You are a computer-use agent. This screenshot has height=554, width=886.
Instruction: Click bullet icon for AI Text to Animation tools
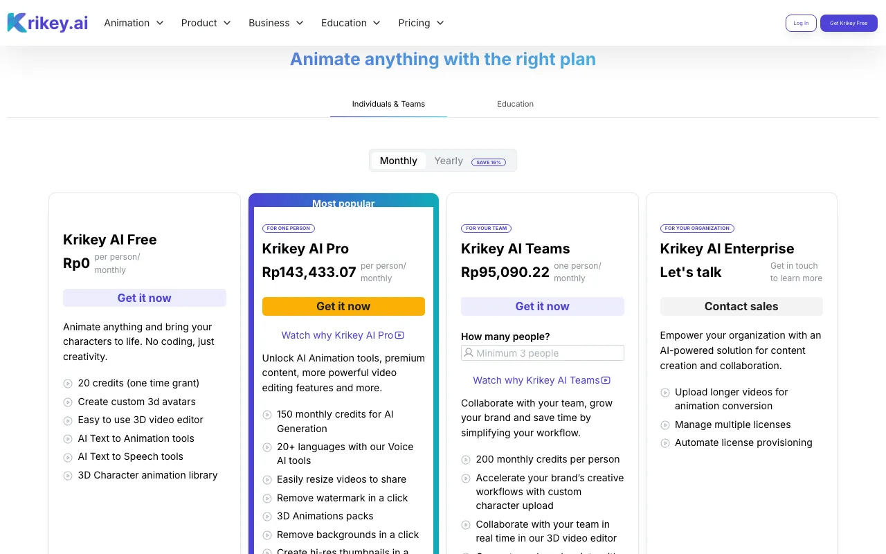click(x=68, y=439)
